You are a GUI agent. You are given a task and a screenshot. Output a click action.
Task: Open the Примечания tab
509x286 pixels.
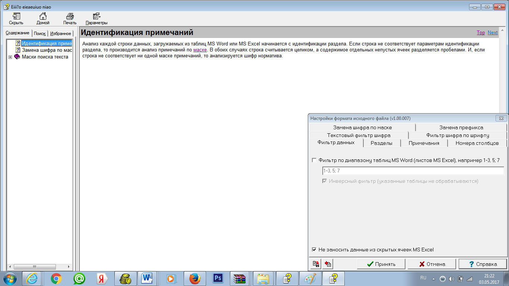(424, 143)
